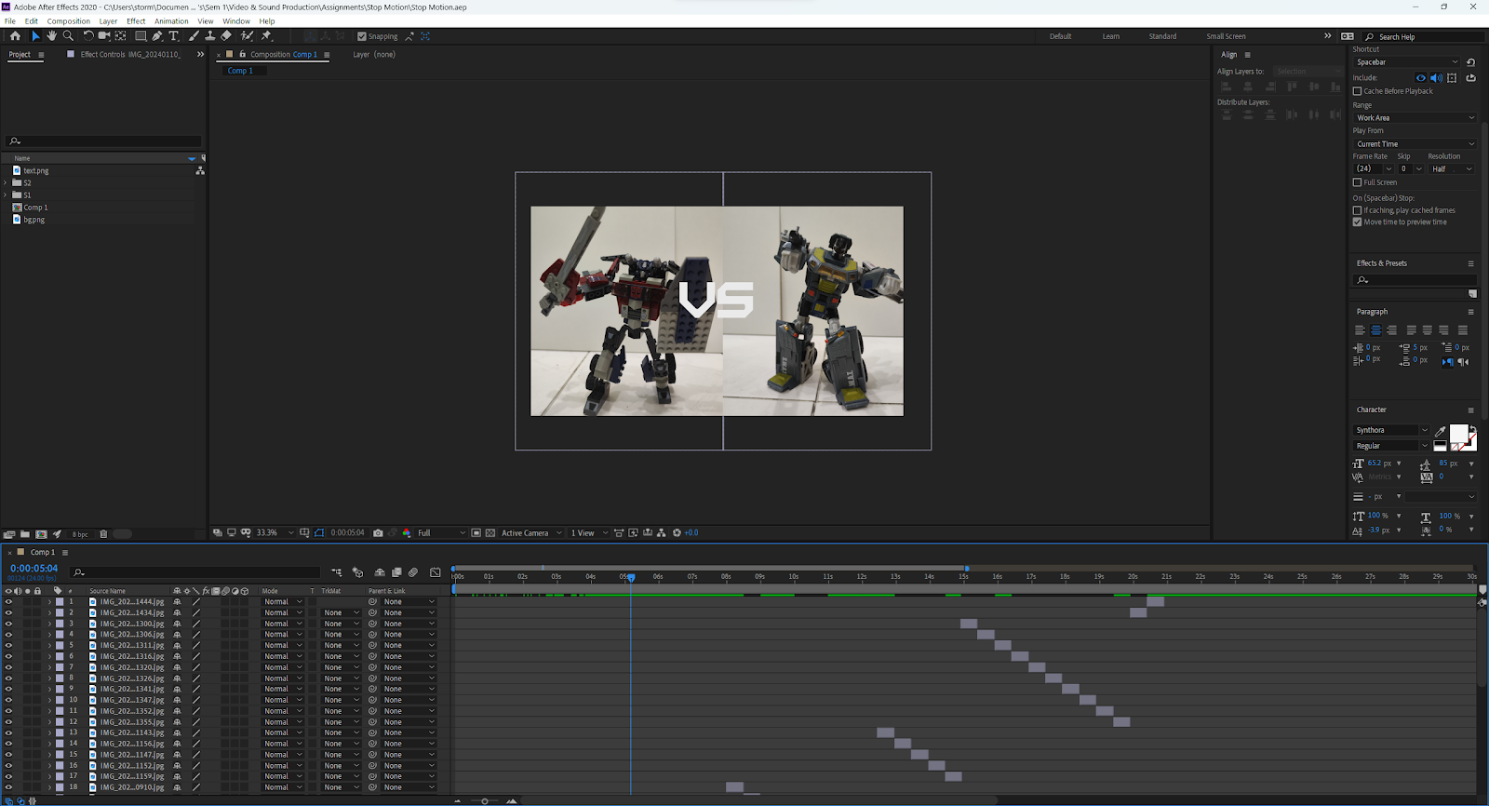Open Show Channel color management icon
1489x806 pixels.
click(407, 533)
